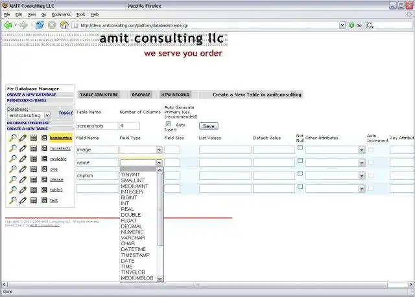Click the pencil edit icon for booberries
This screenshot has width=415, height=297.
coord(23,138)
